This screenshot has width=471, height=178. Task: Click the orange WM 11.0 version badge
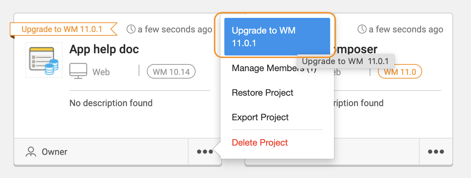pyautogui.click(x=399, y=71)
